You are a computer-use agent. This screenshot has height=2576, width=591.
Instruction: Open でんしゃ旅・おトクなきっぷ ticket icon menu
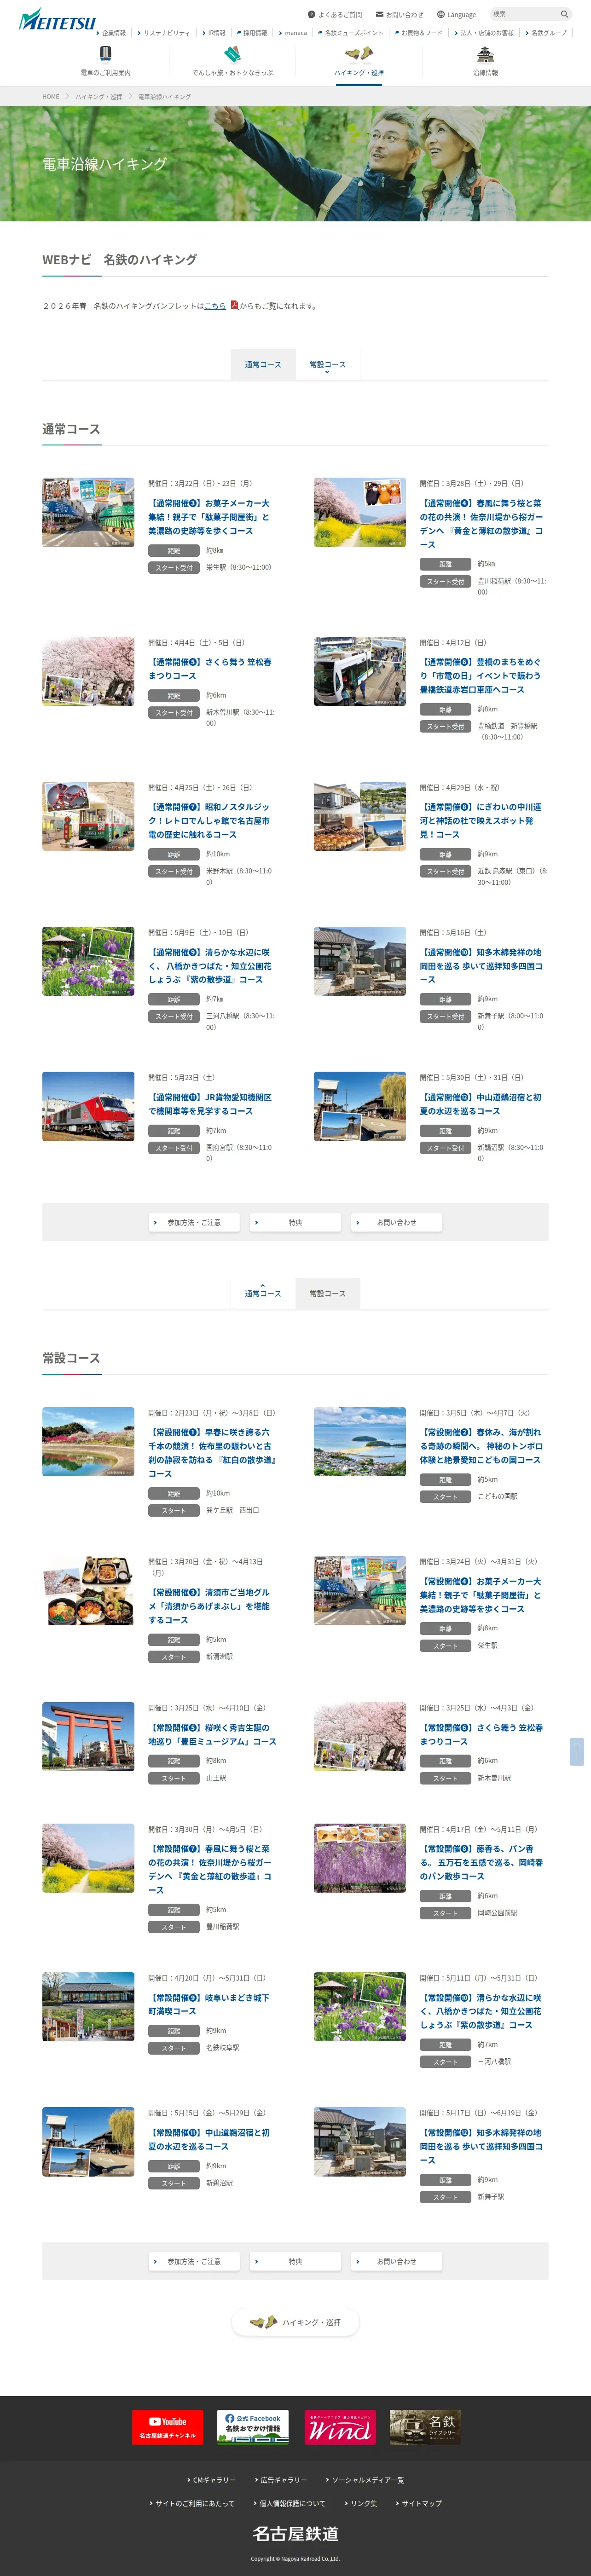pos(232,61)
